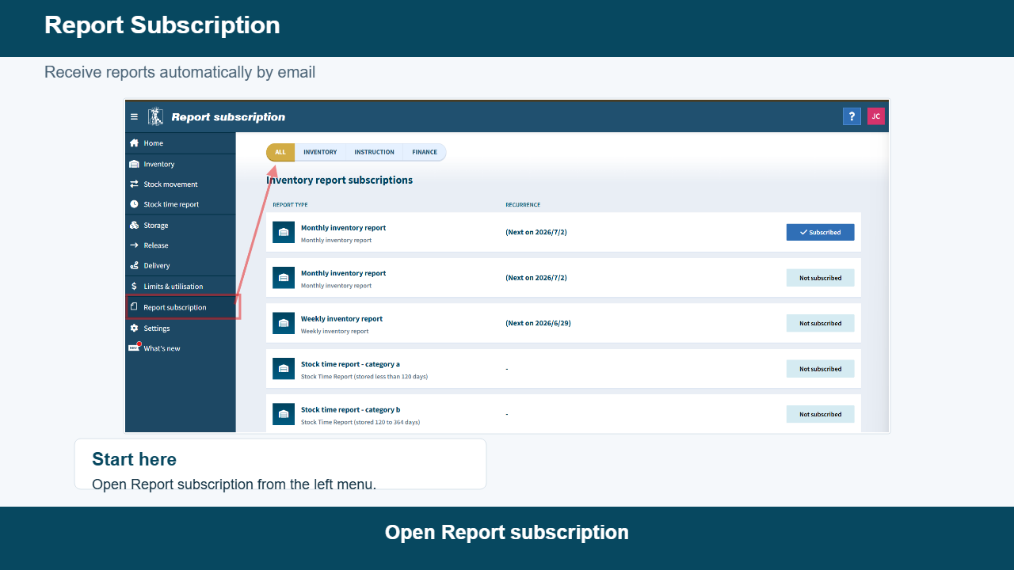This screenshot has width=1014, height=570.
Task: Subscribe to the Weekly inventory report
Action: [x=820, y=323]
